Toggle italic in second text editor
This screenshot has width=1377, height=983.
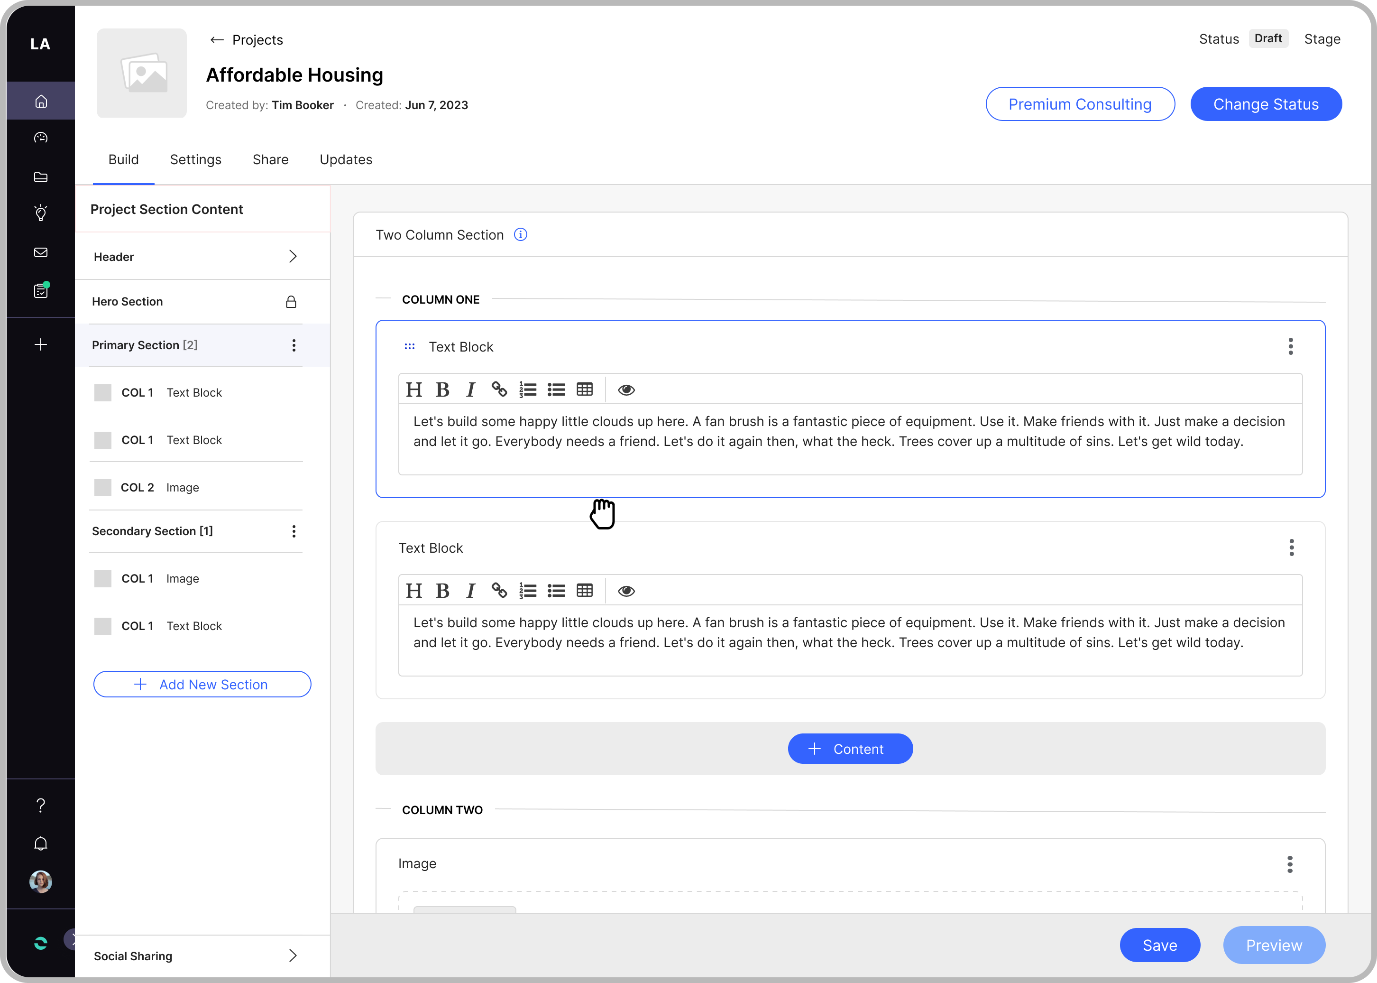coord(471,591)
